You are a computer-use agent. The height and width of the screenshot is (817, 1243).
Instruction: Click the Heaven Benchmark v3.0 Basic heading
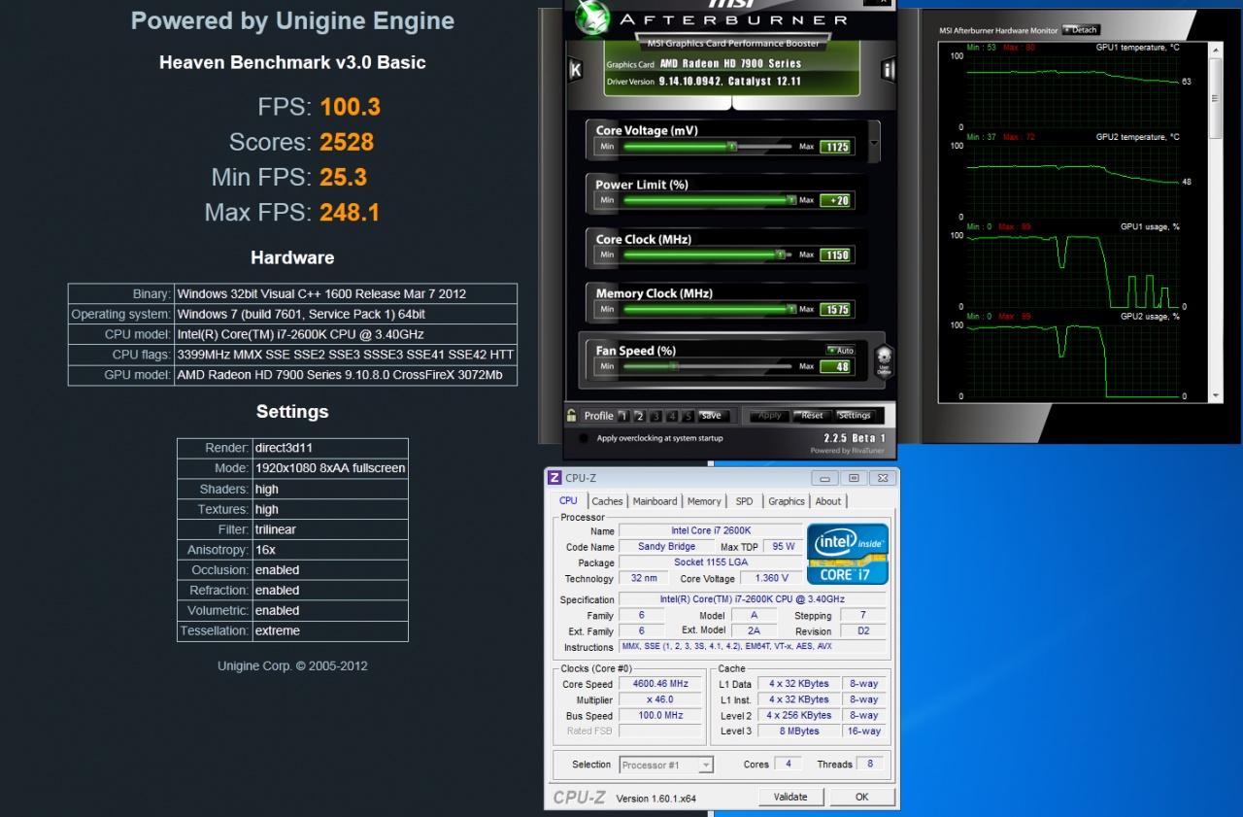[x=292, y=62]
